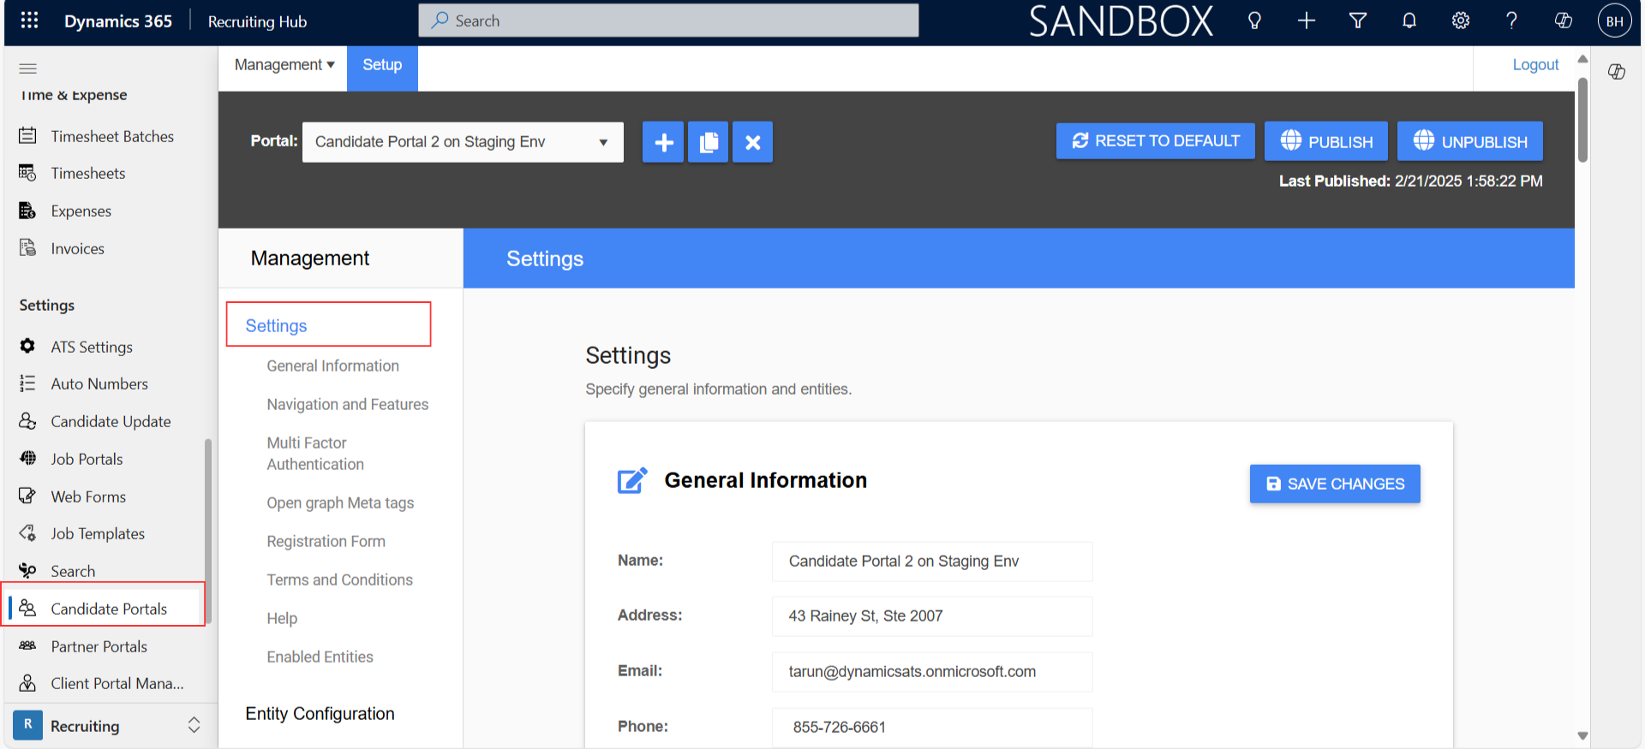Click the Job Portals globe icon
The height and width of the screenshot is (749, 1645).
(28, 458)
